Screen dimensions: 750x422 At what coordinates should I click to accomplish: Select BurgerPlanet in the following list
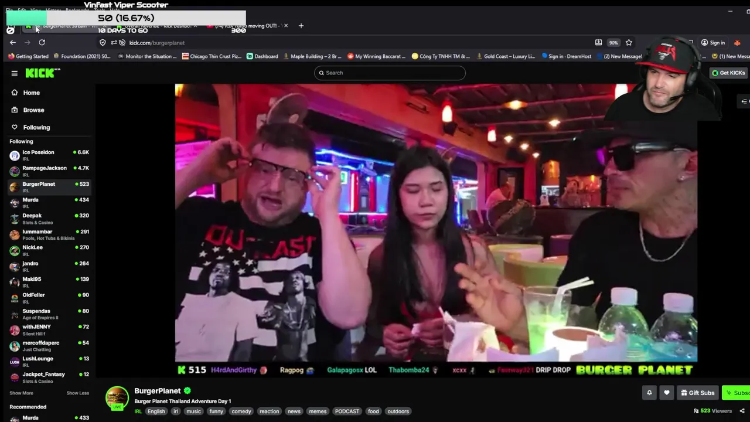(x=49, y=187)
